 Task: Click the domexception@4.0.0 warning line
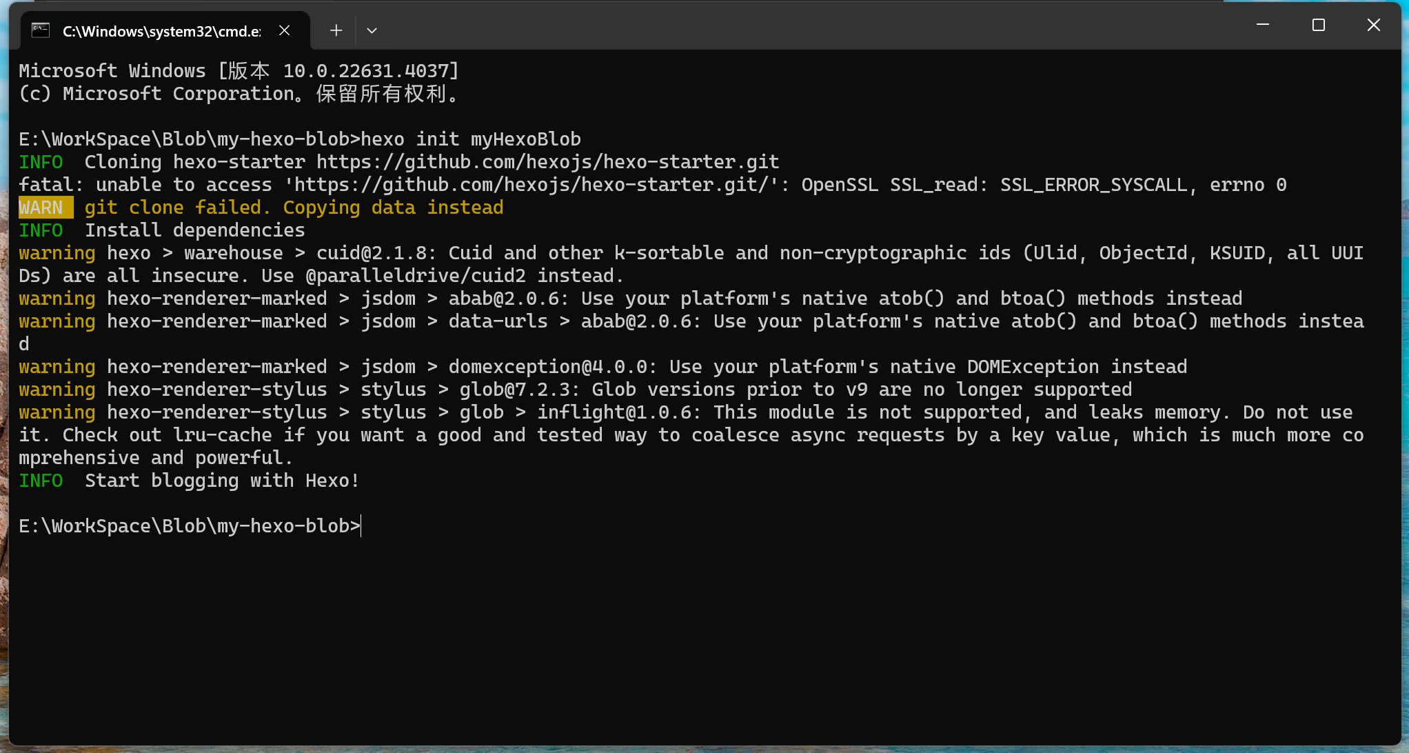pyautogui.click(x=602, y=367)
